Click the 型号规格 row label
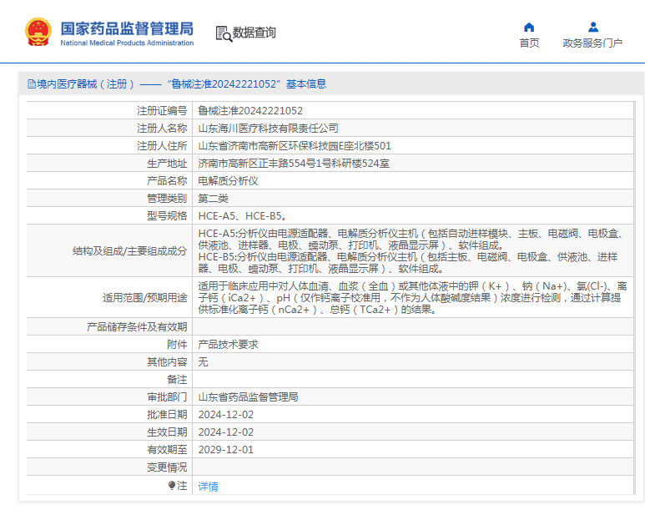The image size is (645, 510). 167,216
